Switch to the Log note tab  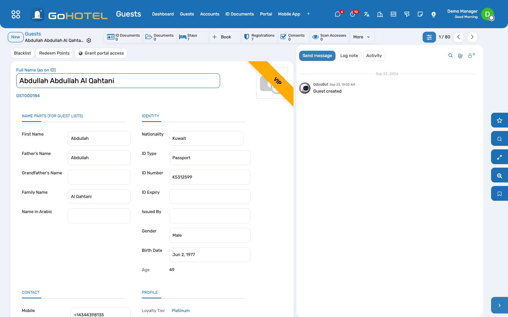[349, 56]
